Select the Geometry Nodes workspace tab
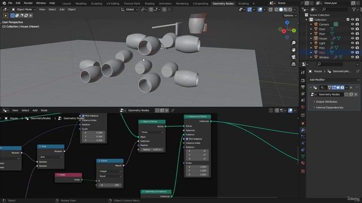 point(223,3)
